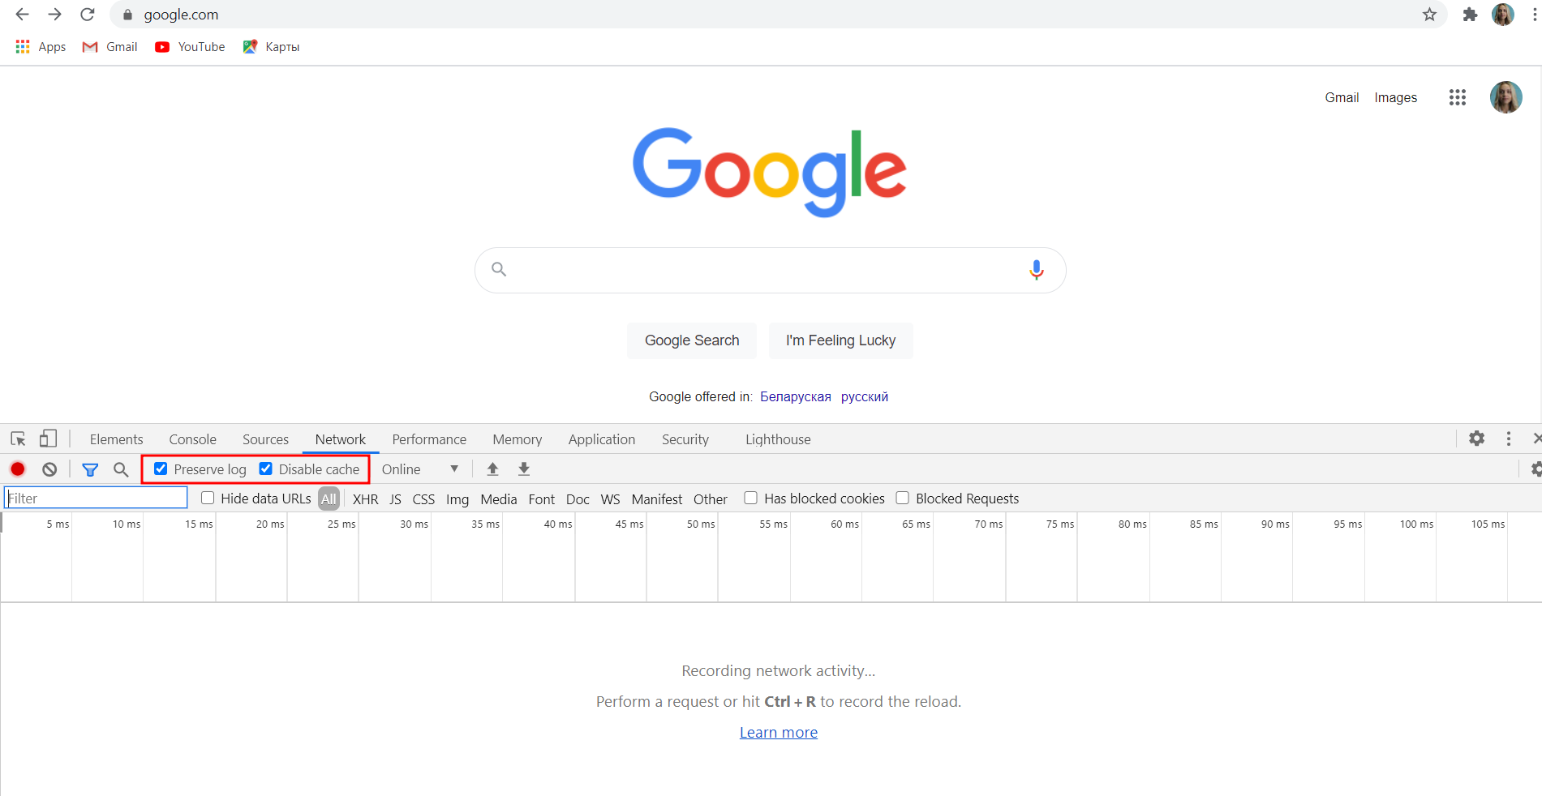
Task: Switch to the Elements tab
Action: [x=116, y=439]
